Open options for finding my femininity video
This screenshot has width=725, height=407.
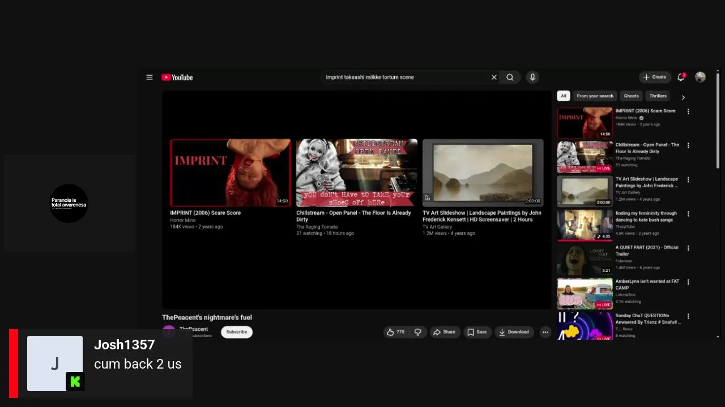688,214
